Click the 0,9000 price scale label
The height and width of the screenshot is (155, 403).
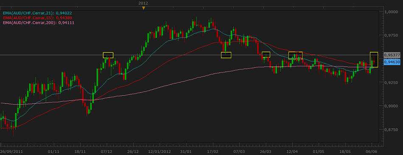392,106
